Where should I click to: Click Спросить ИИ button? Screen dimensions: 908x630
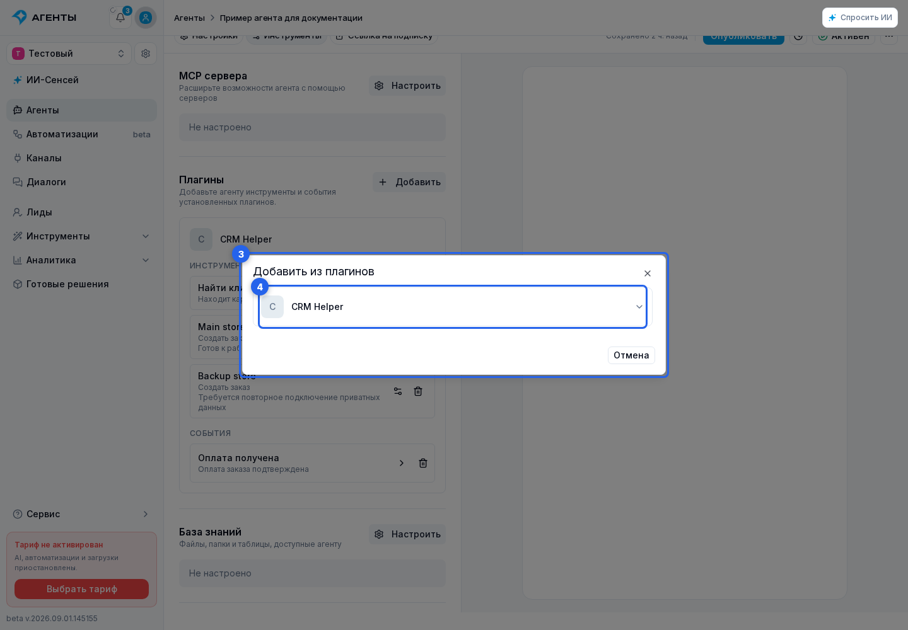coord(860,18)
